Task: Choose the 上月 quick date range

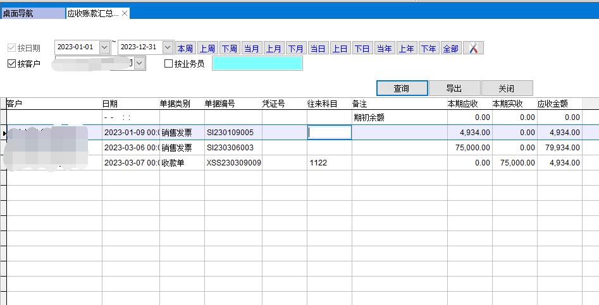Action: coord(273,49)
